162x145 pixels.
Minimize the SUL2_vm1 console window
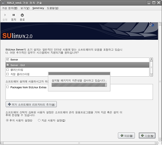(149, 3)
